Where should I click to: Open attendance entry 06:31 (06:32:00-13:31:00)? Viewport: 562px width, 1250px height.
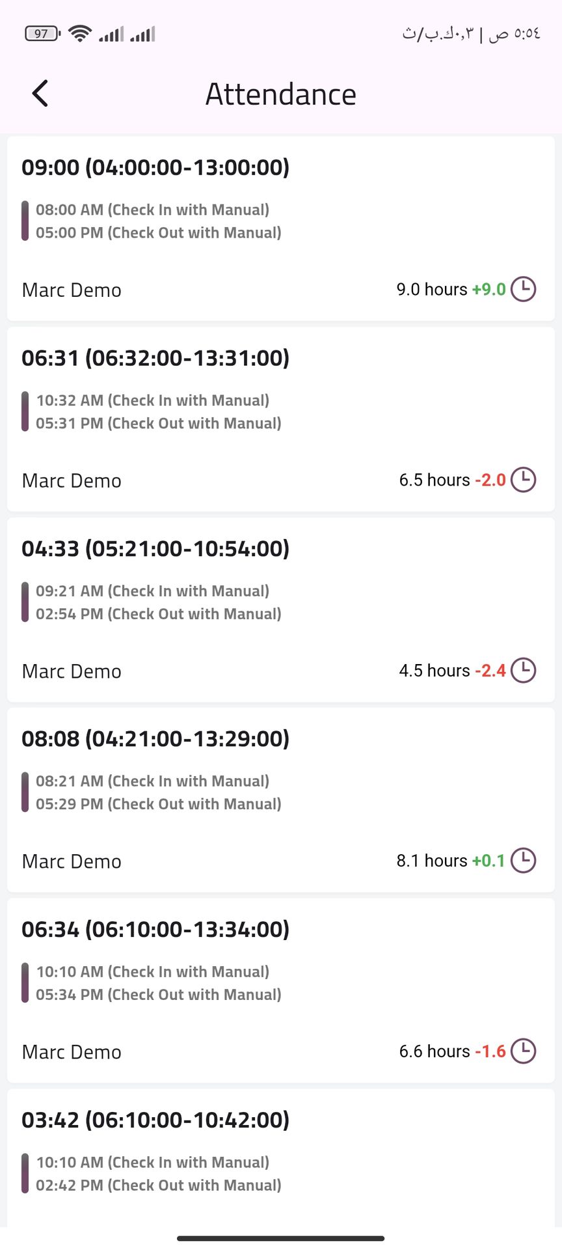(x=155, y=358)
